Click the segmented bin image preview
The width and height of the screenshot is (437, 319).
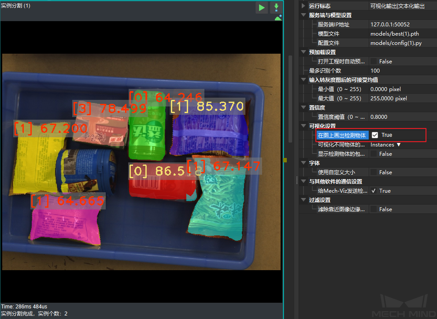[141, 162]
